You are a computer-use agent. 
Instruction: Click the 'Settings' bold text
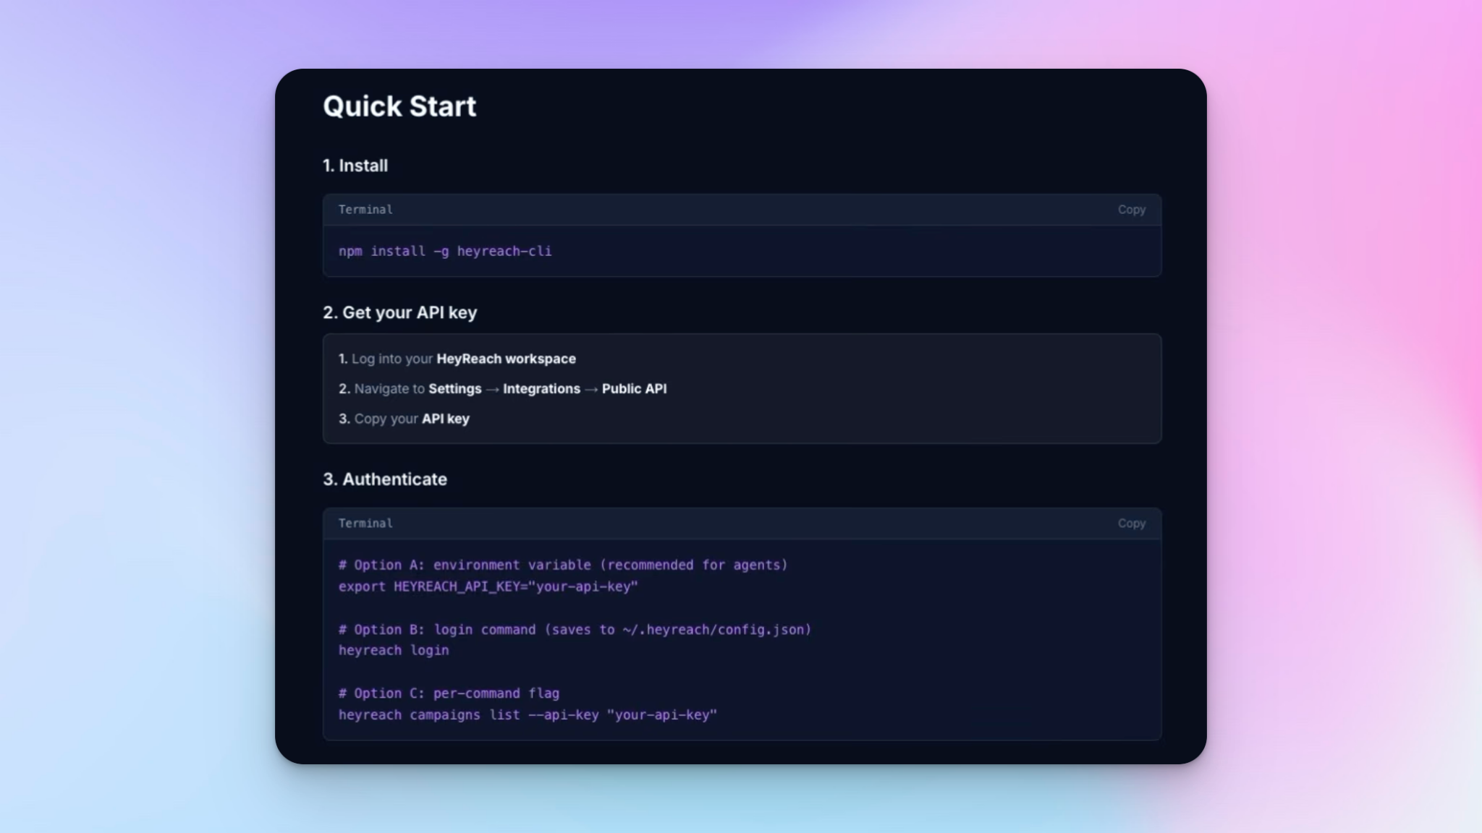pyautogui.click(x=454, y=389)
